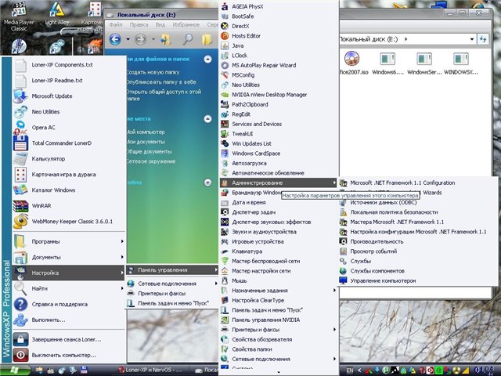The image size is (501, 376).
Task: Open MSConfig from Control Panel list
Action: pos(279,75)
